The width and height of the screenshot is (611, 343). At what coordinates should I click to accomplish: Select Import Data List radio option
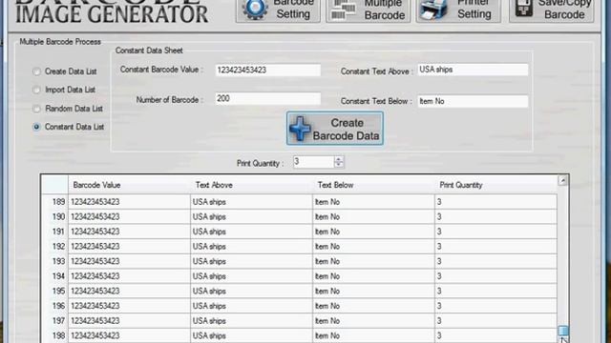coord(36,90)
